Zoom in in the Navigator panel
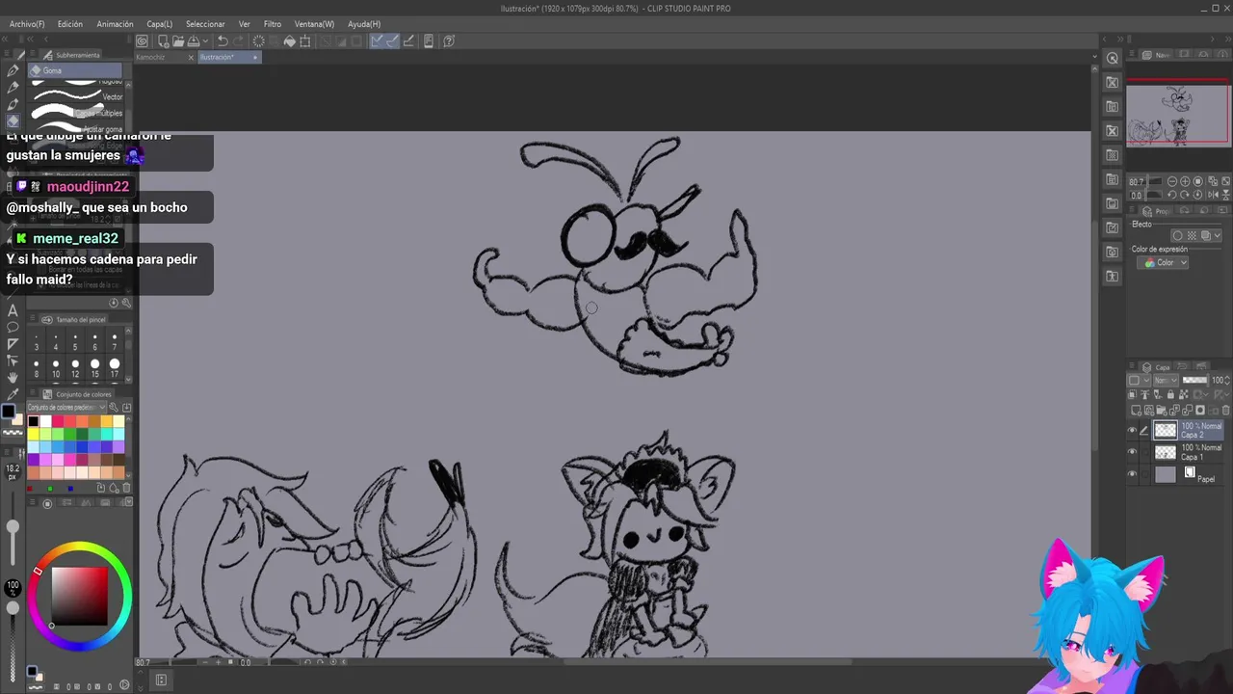This screenshot has width=1233, height=694. click(1185, 181)
